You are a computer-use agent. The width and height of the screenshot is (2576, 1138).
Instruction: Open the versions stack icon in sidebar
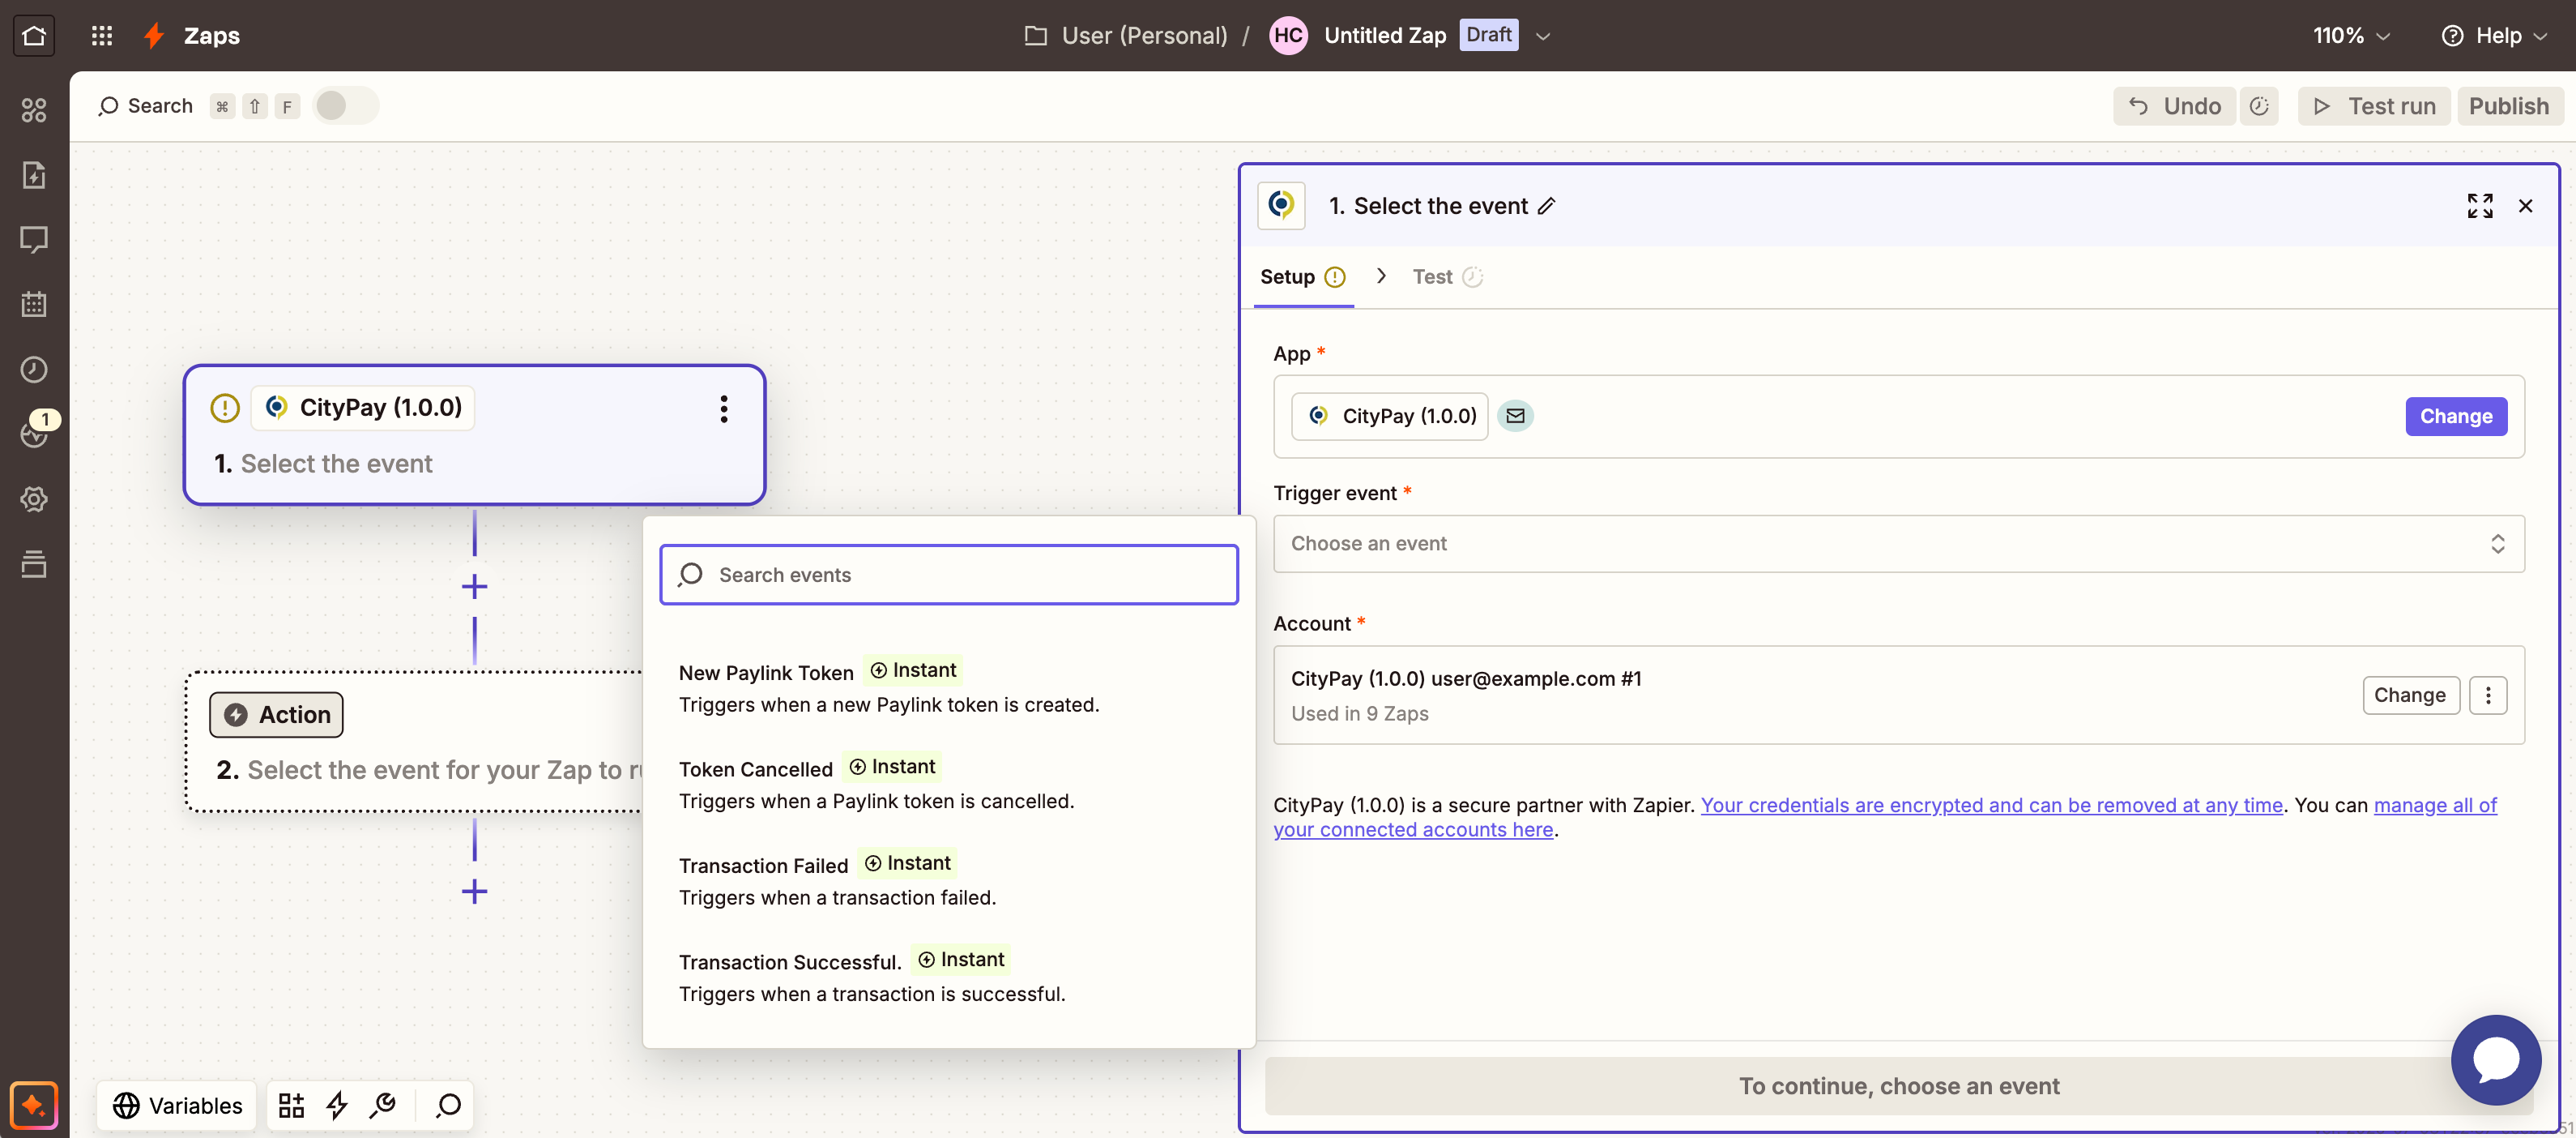tap(34, 563)
